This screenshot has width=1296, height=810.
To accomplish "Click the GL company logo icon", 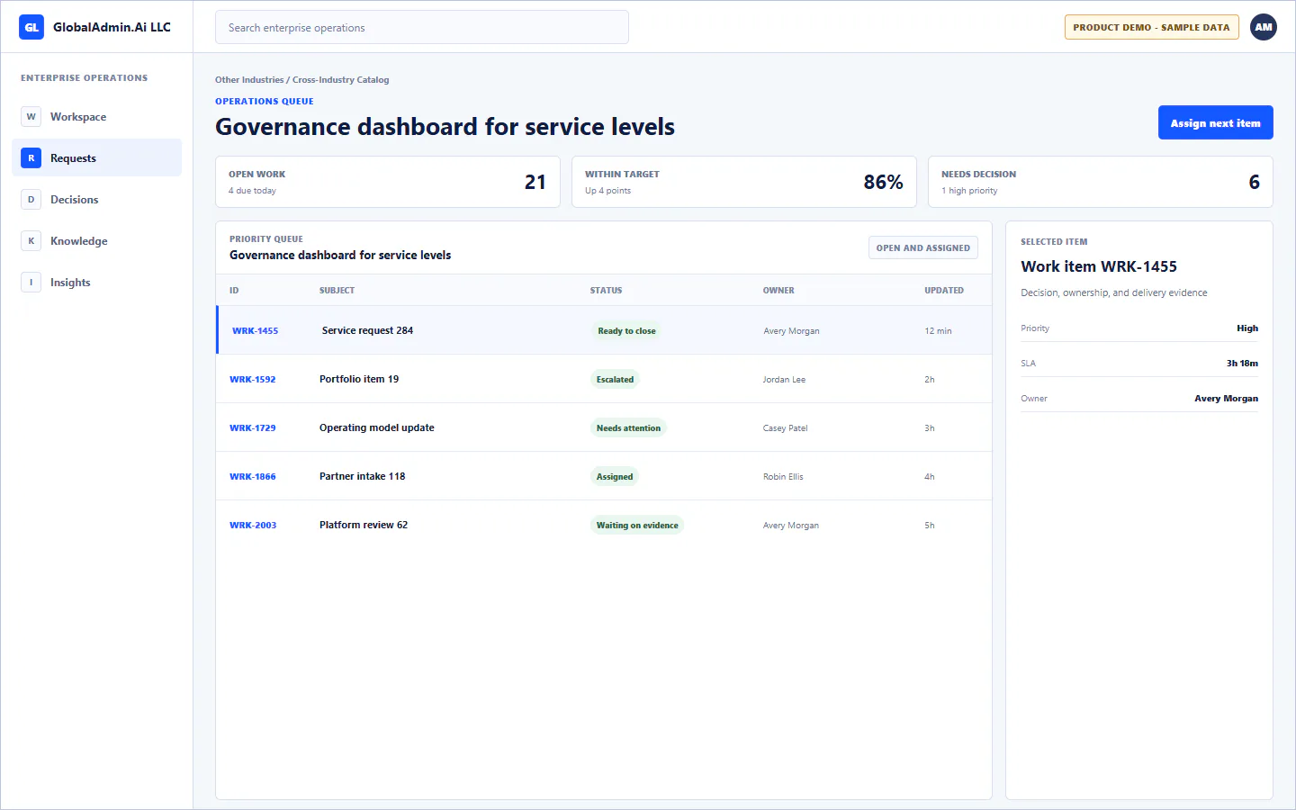I will point(31,27).
